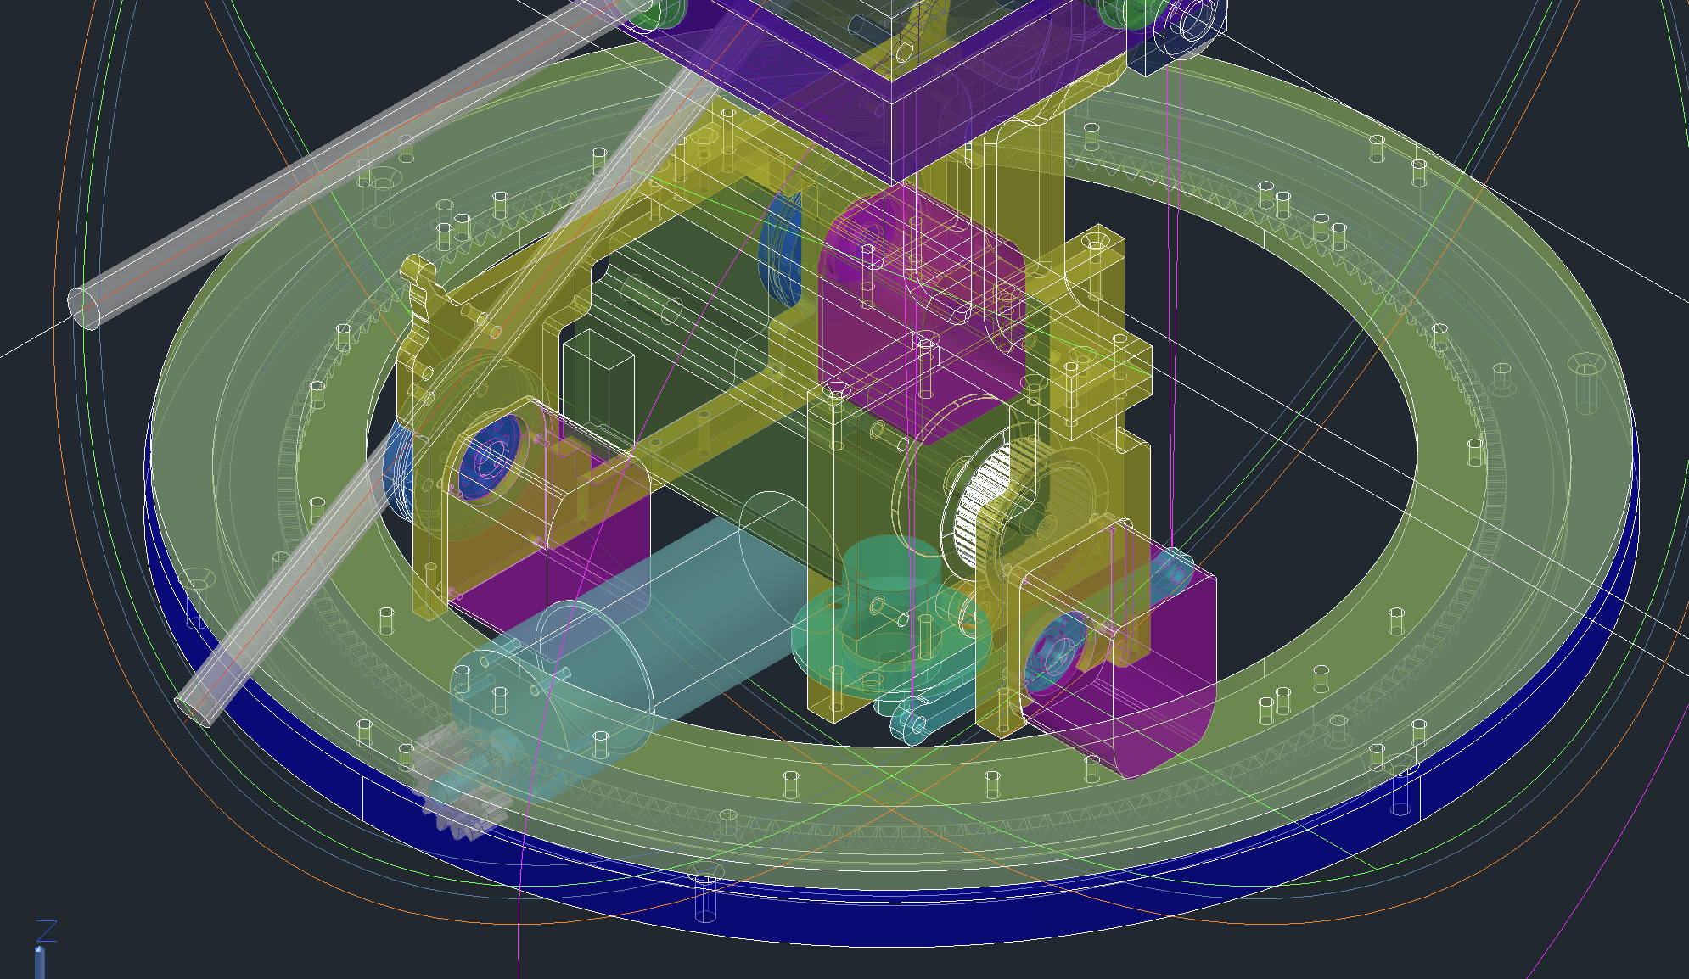Select the bolt at the bottom front of ring
This screenshot has width=1689, height=979.
[x=705, y=892]
